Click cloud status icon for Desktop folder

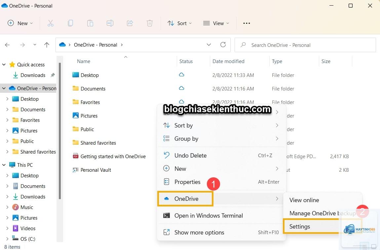click(x=181, y=75)
